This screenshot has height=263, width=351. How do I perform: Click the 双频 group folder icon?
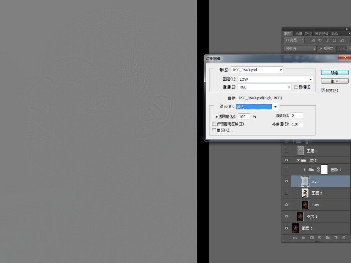303,160
